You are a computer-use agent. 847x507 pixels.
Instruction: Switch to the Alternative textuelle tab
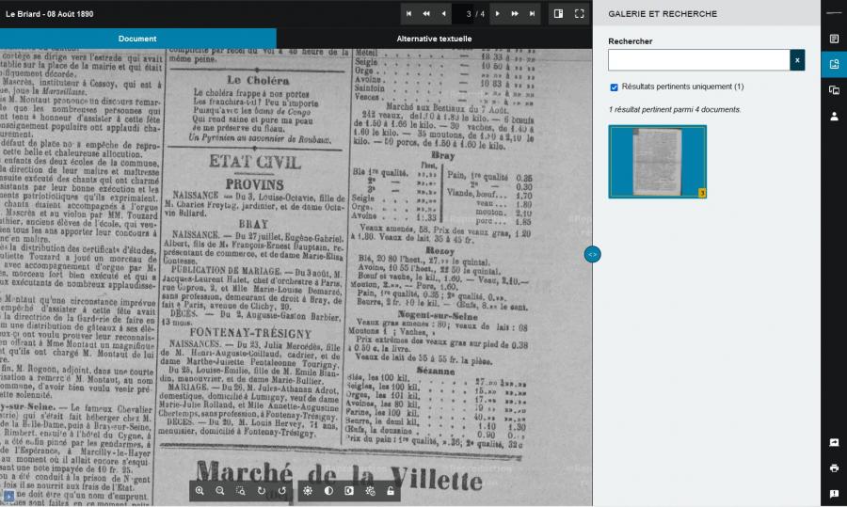434,39
